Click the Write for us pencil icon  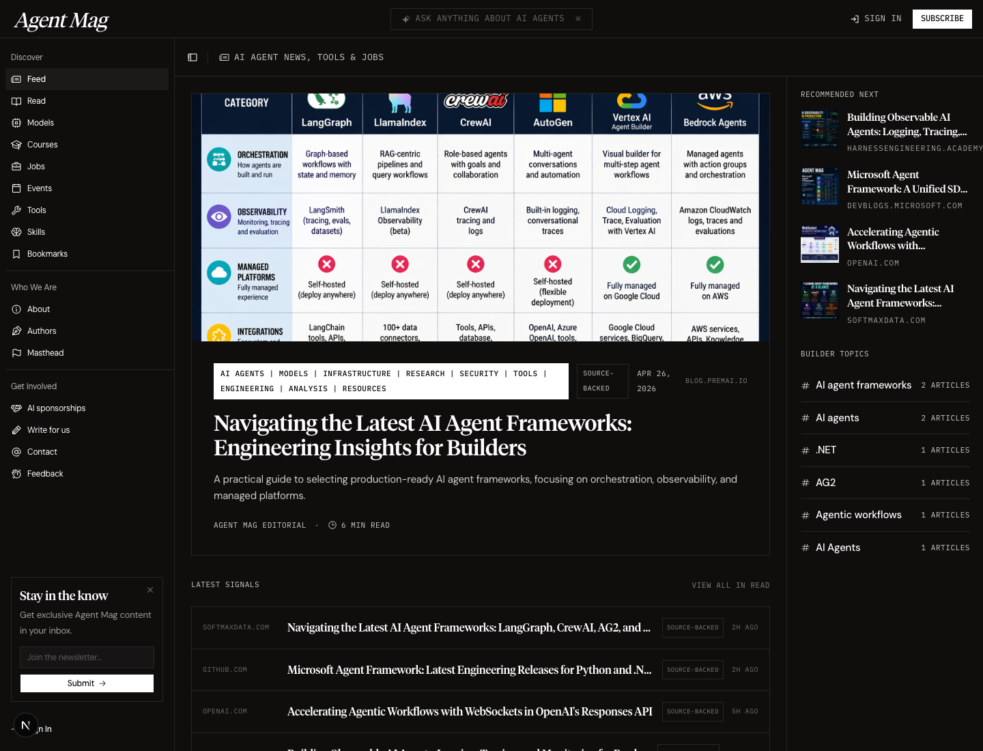16,430
